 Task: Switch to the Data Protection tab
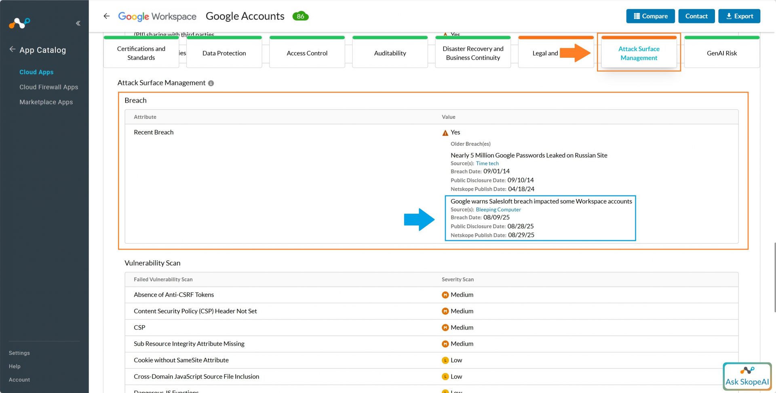224,53
